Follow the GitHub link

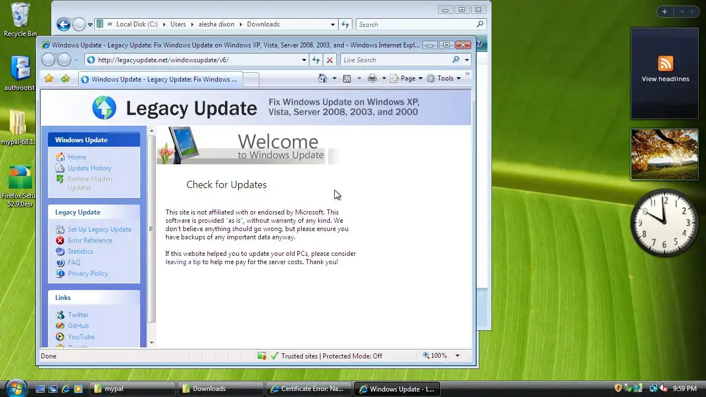(78, 325)
